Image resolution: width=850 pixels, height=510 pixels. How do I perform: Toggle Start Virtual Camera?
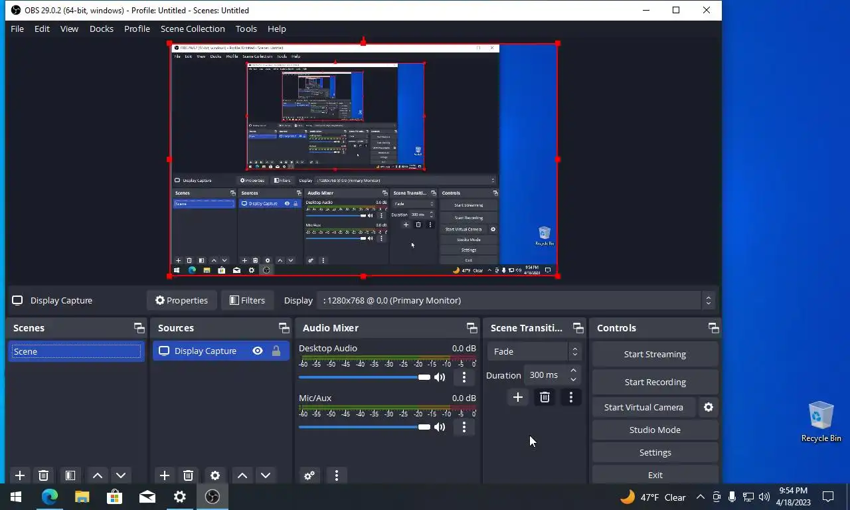(643, 407)
